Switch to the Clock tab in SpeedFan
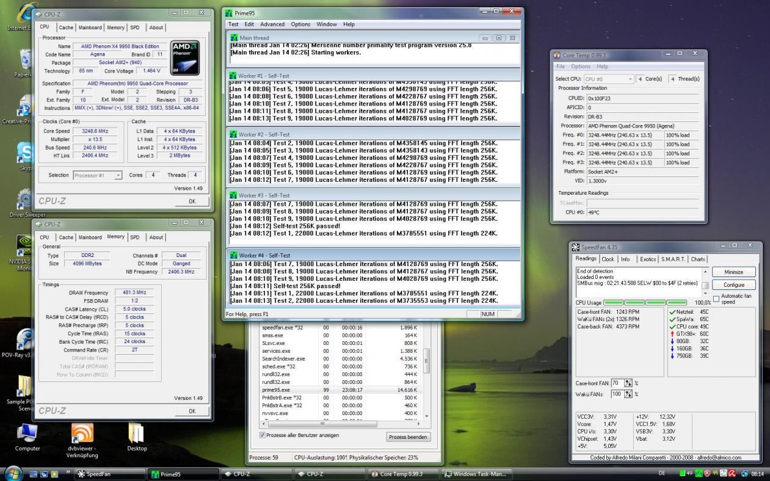 point(608,259)
